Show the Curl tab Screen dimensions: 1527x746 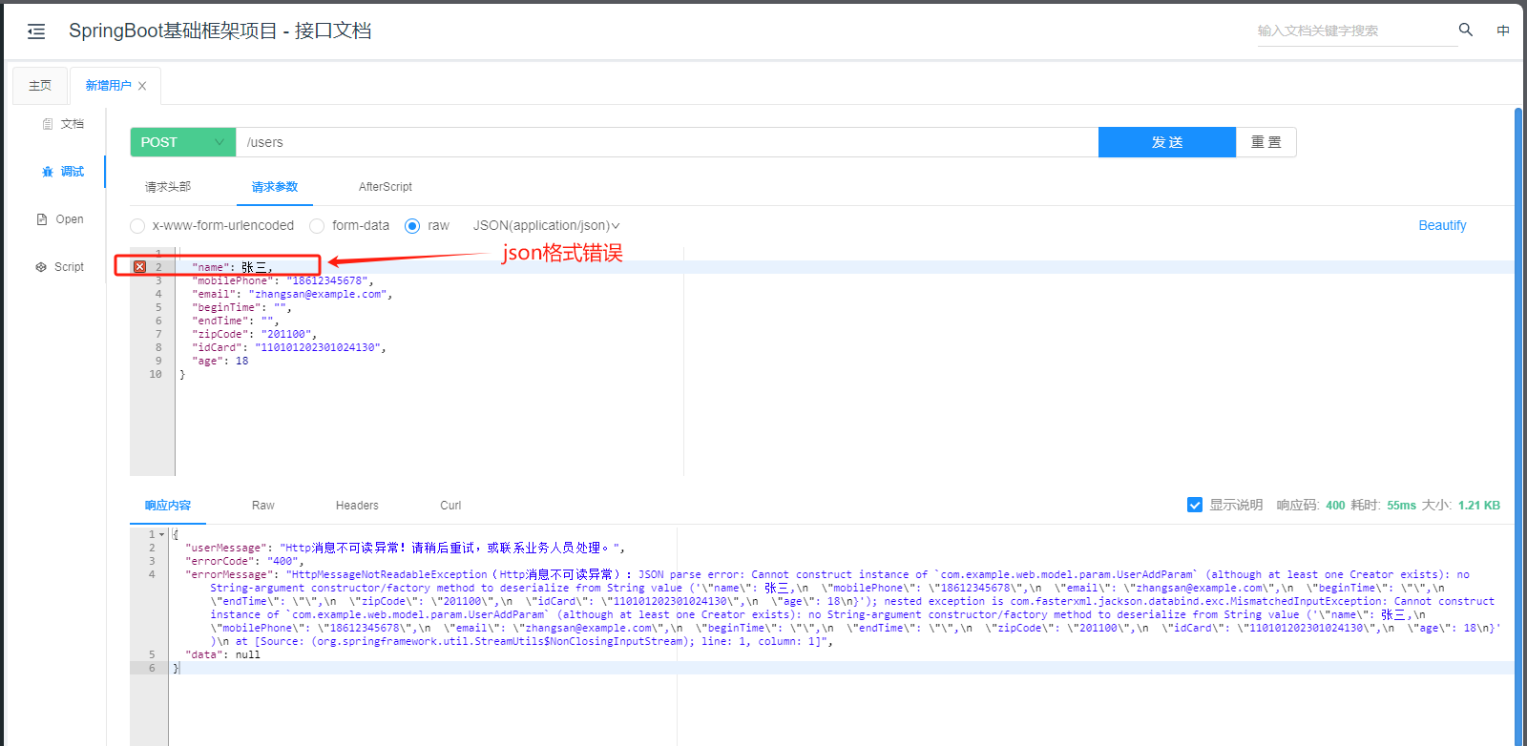[x=450, y=506]
